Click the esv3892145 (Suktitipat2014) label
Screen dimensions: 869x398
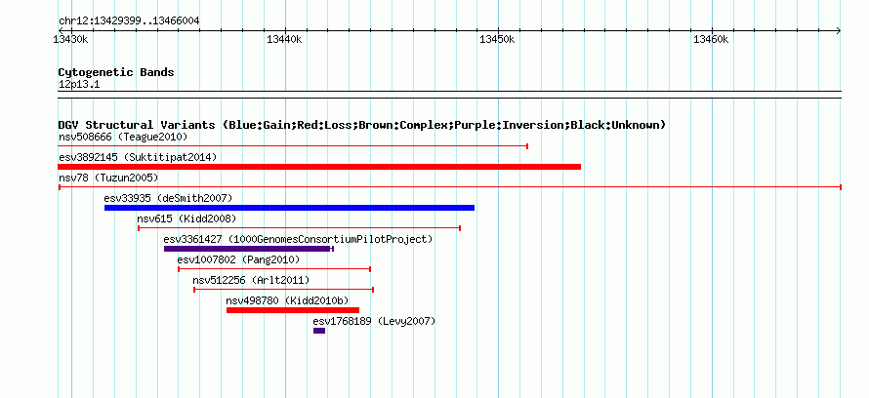click(x=138, y=157)
